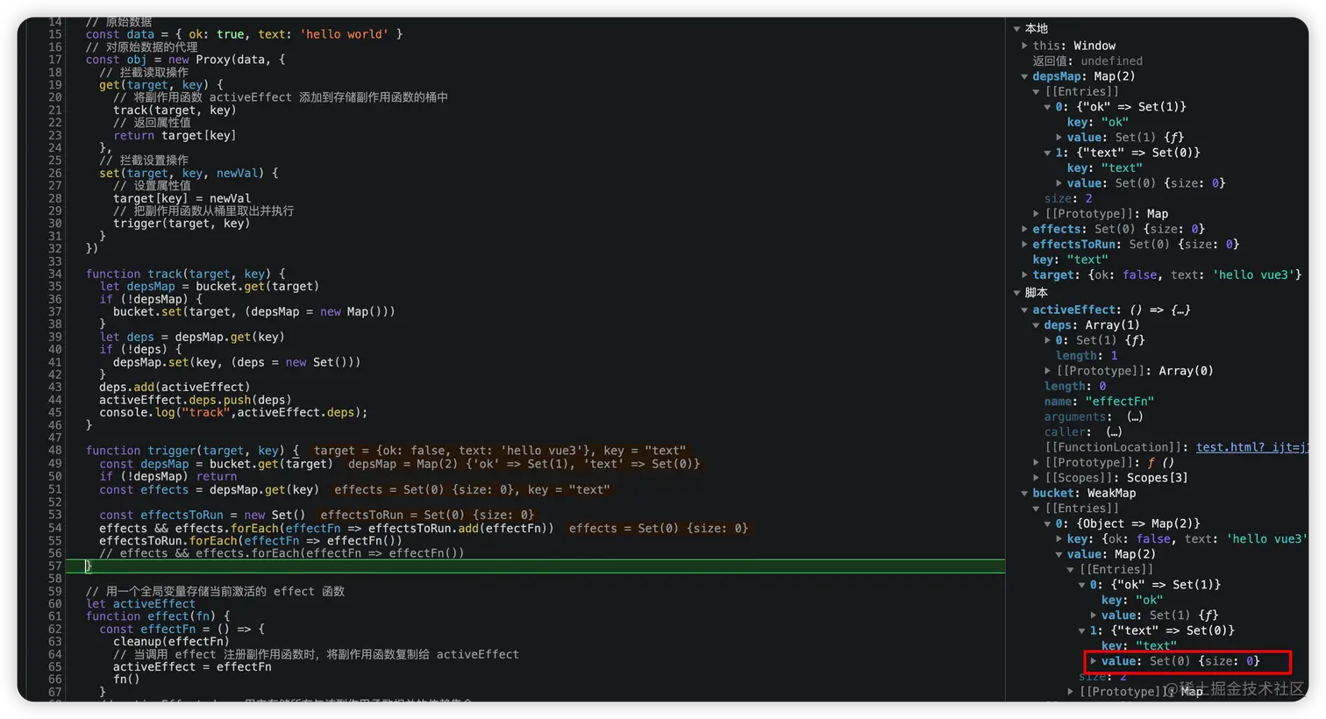Click activeEffect = effectFn statement

coord(192,667)
